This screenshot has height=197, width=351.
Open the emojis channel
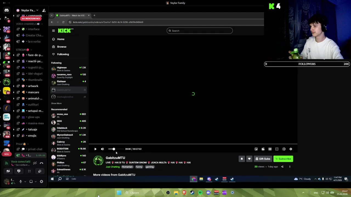tap(31, 136)
